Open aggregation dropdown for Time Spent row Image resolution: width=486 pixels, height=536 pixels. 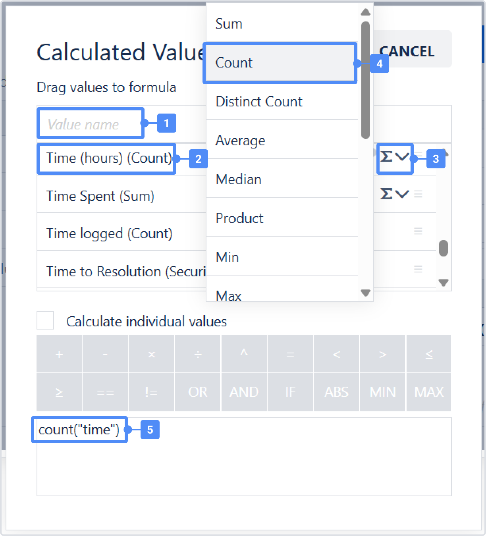[x=394, y=194]
